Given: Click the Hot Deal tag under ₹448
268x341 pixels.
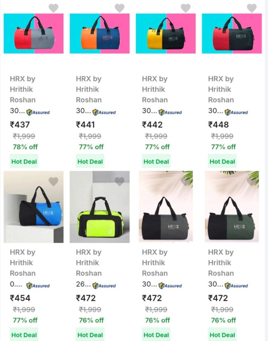Looking at the screenshot, I should [222, 161].
